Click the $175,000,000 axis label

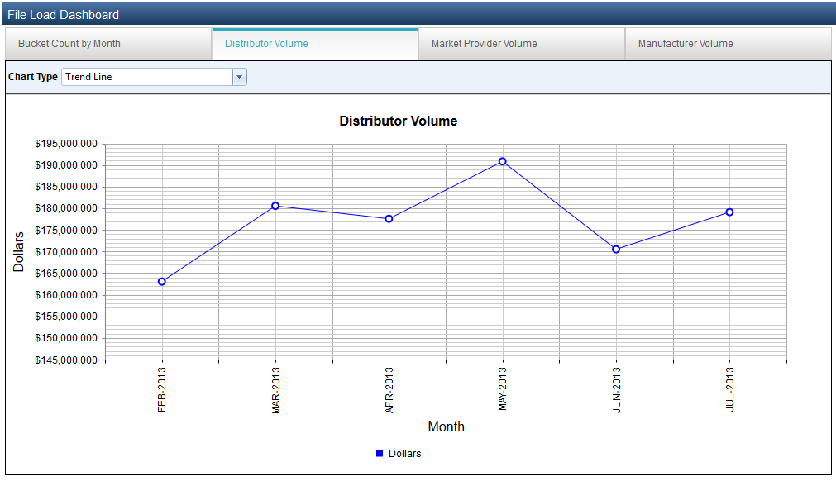coord(66,230)
